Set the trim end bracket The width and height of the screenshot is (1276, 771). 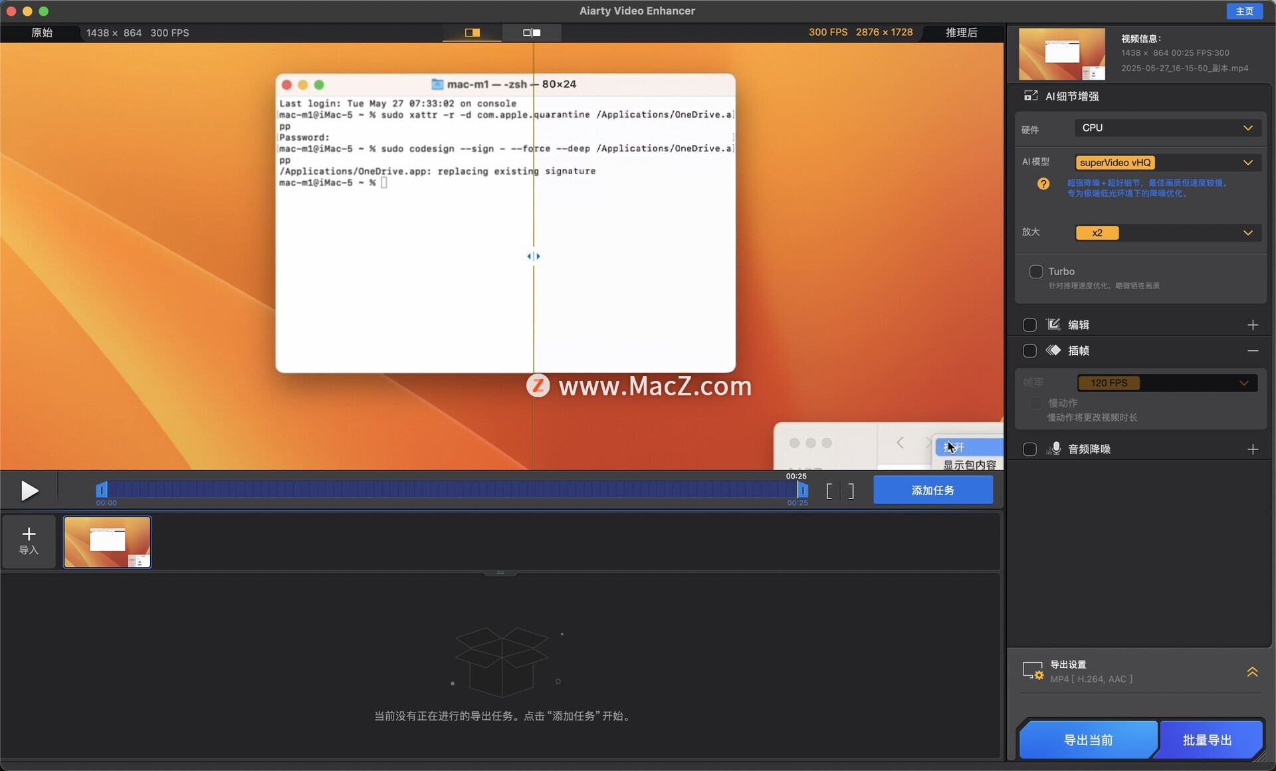tap(851, 491)
